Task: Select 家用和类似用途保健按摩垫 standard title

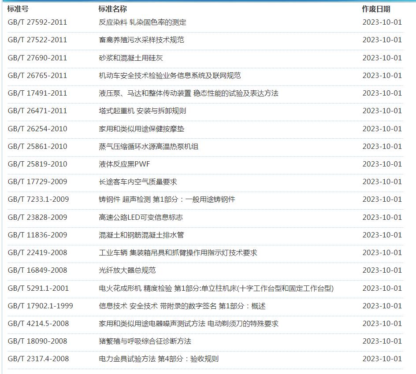Action: [x=141, y=129]
